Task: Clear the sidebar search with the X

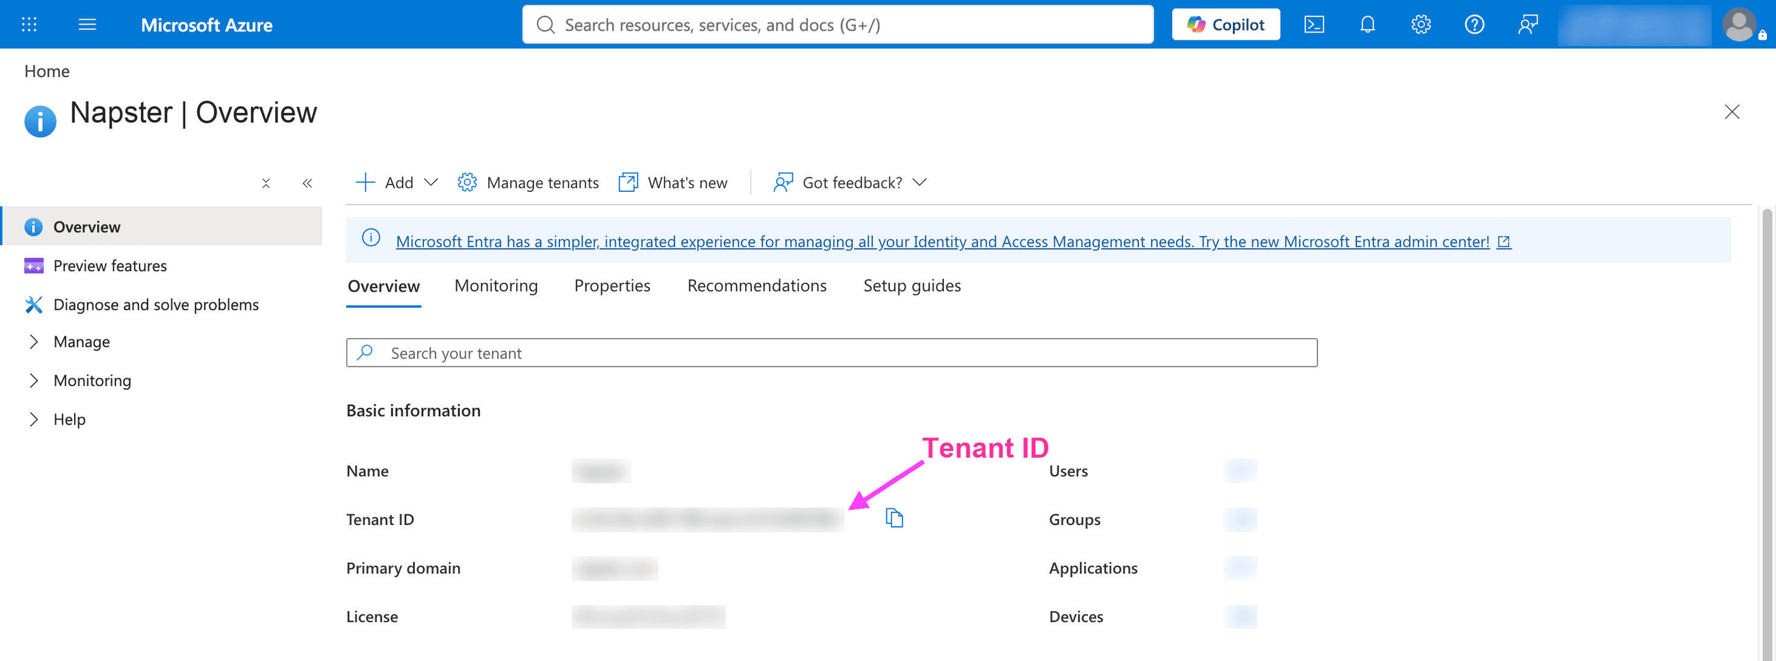Action: (x=266, y=183)
